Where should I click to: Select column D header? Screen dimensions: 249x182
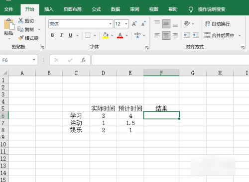point(103,73)
